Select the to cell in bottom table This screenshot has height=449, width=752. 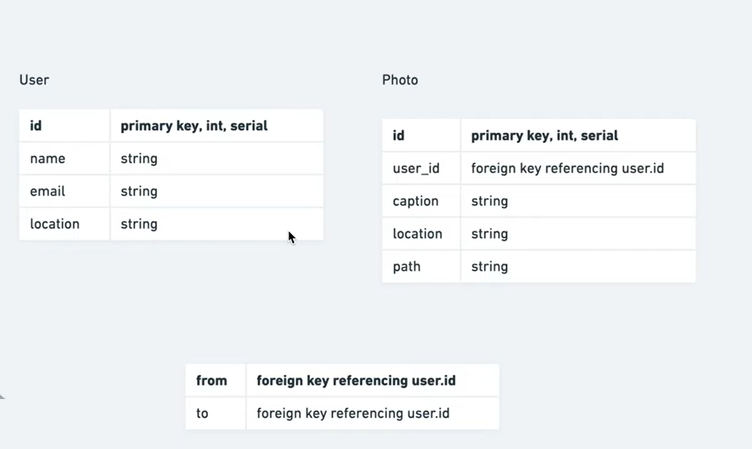point(215,413)
